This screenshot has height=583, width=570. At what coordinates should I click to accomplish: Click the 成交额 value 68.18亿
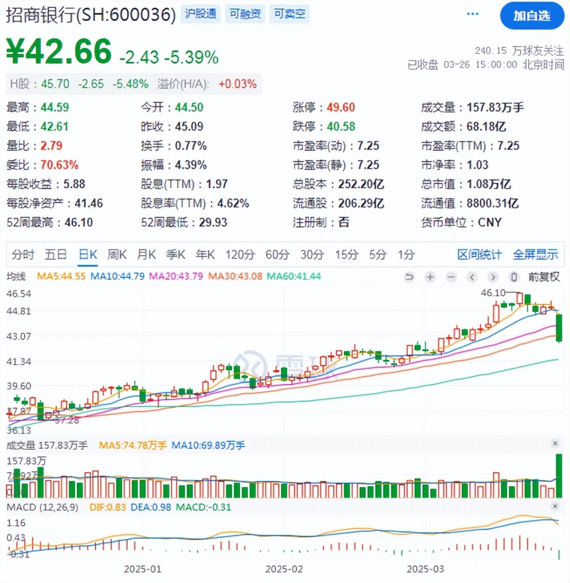[486, 126]
